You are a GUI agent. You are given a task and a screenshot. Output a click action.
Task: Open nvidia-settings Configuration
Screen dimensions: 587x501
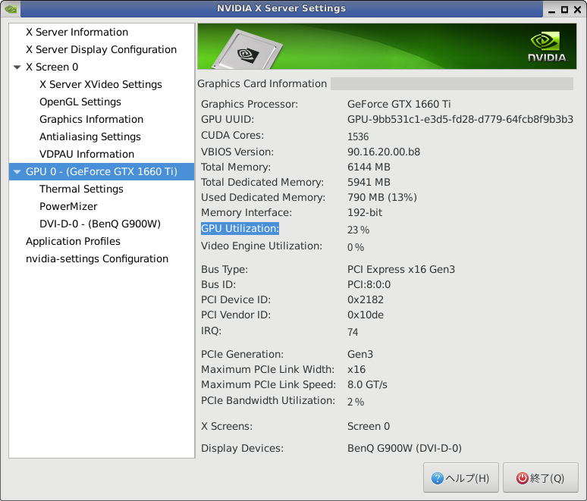pyautogui.click(x=97, y=259)
